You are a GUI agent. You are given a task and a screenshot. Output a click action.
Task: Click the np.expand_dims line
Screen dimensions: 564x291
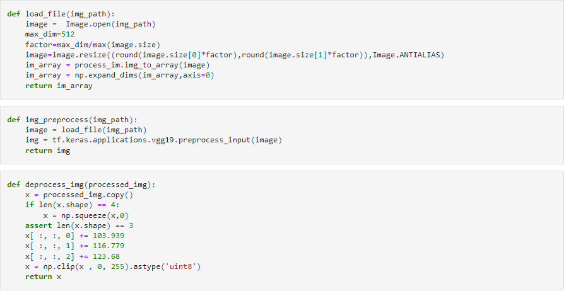[x=120, y=76]
